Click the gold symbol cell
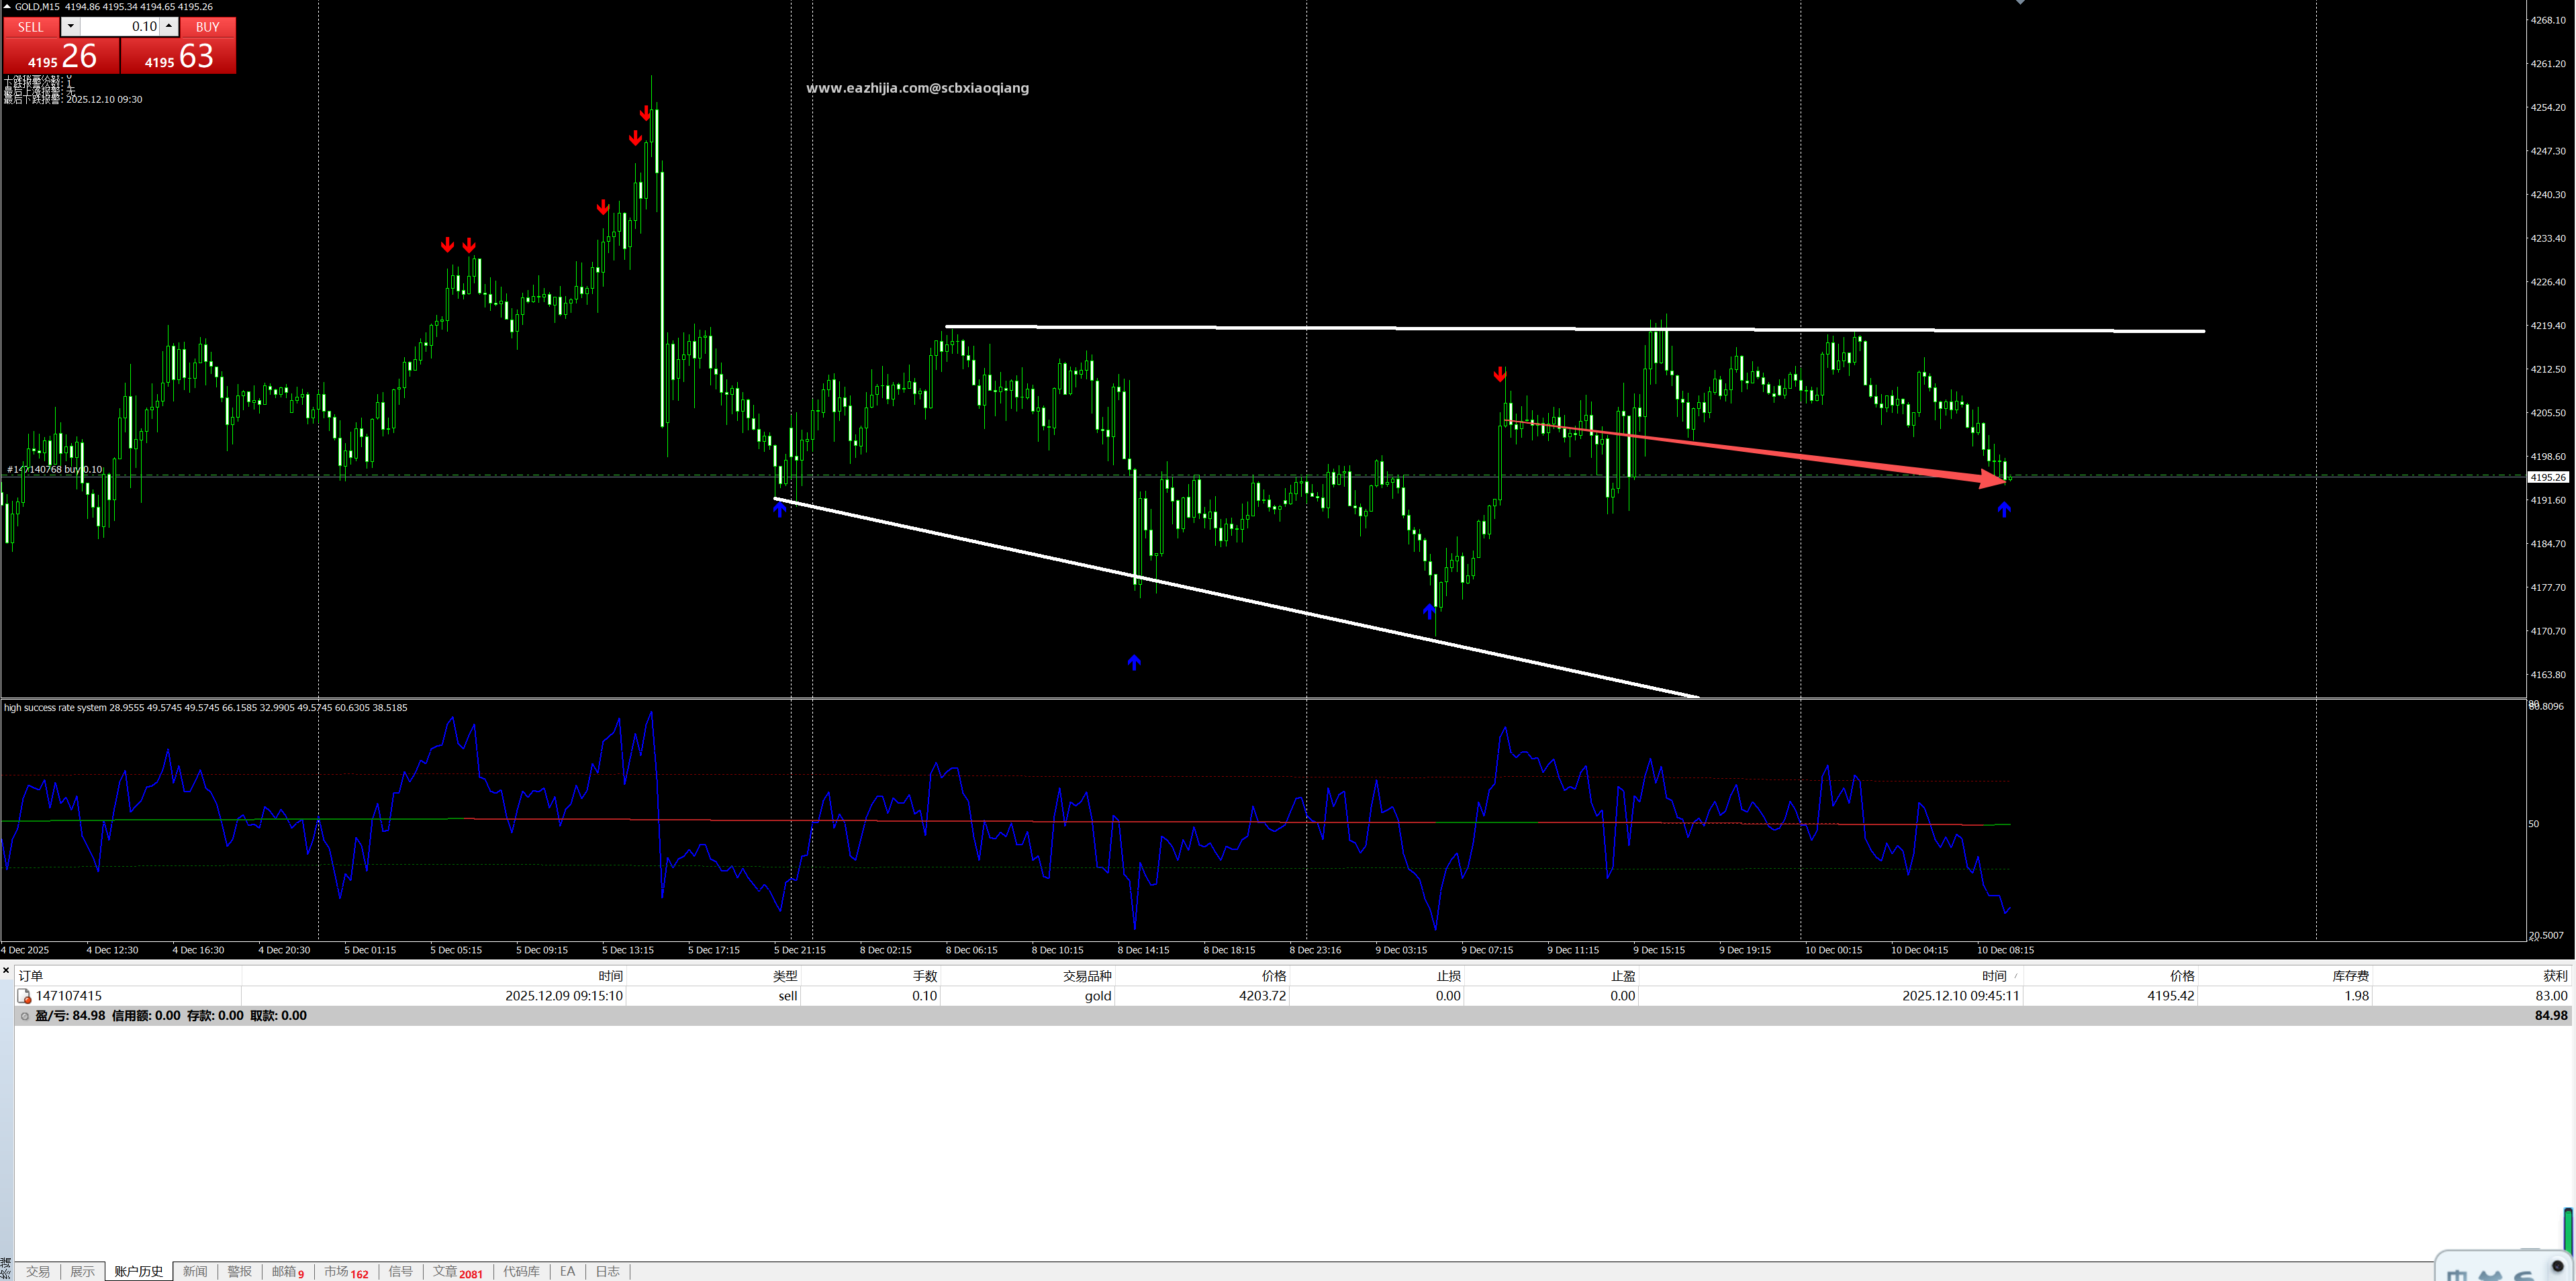Image resolution: width=2576 pixels, height=1281 pixels. coord(1098,996)
